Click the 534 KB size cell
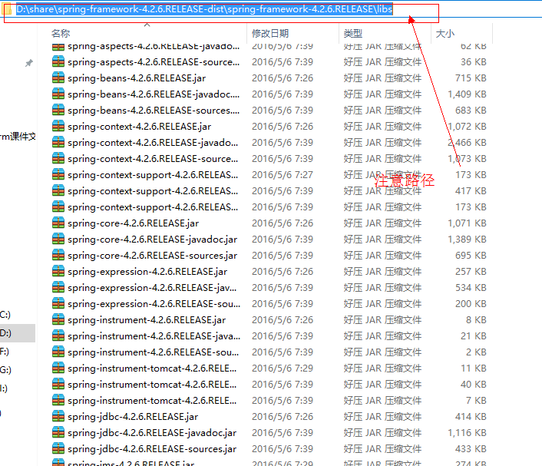 [x=471, y=288]
